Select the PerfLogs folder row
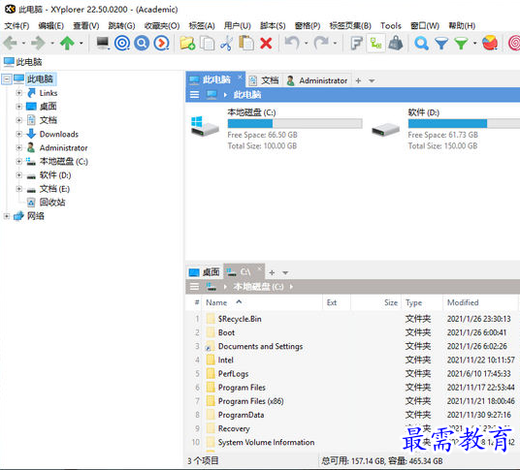Viewport: 520px width, 470px height. pos(353,374)
